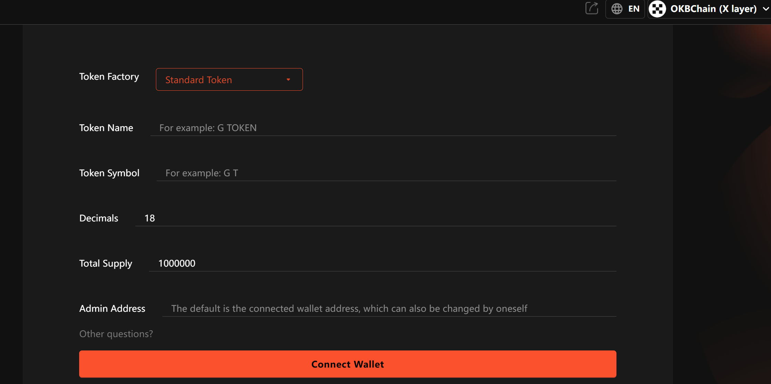Switch language via the EN label
This screenshot has width=771, height=384.
[634, 9]
